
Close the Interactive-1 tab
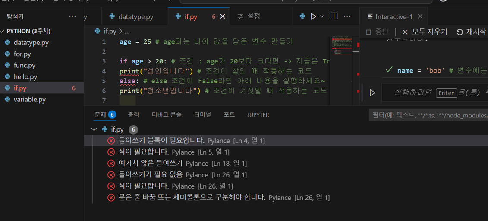click(420, 16)
